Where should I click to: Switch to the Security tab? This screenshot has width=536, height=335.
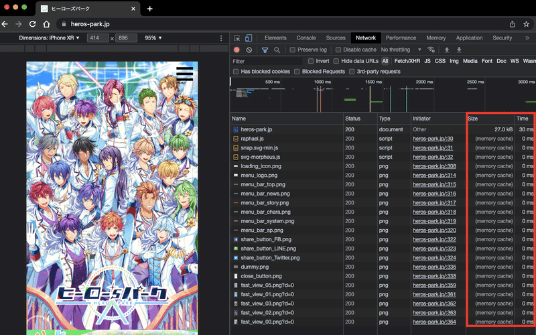[502, 38]
